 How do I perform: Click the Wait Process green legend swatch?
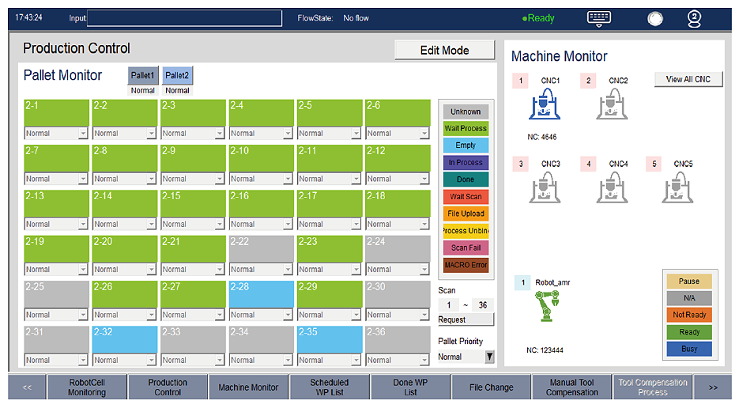(x=466, y=129)
